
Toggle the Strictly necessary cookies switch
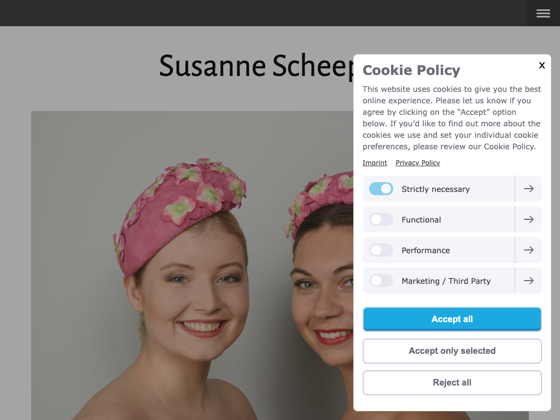point(381,189)
